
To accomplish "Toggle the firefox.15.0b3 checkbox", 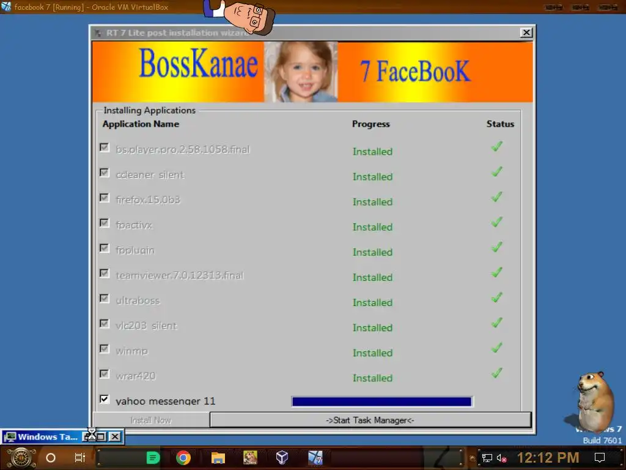I will click(x=104, y=198).
